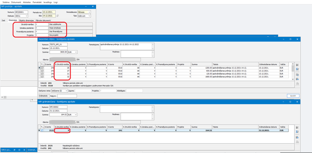Click the lightning icon next to the Līdz date
This screenshot has width=312, height=153.
58,16
